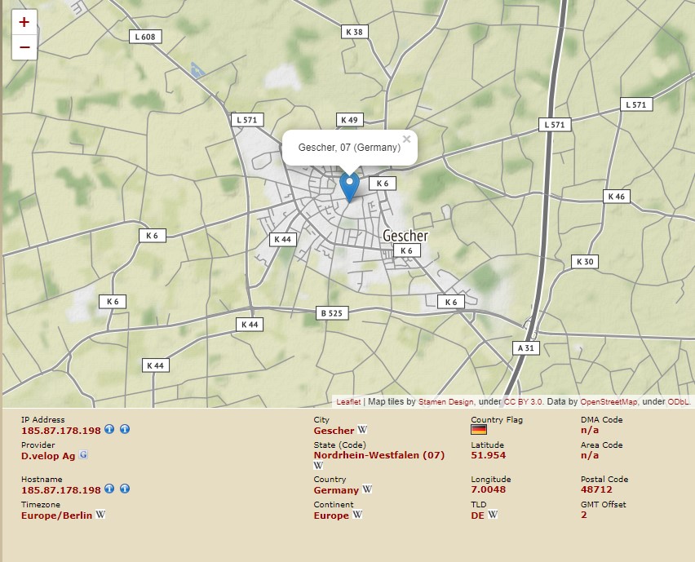
Task: Open Wikipedia icon next to Gescher city
Action: (x=362, y=430)
